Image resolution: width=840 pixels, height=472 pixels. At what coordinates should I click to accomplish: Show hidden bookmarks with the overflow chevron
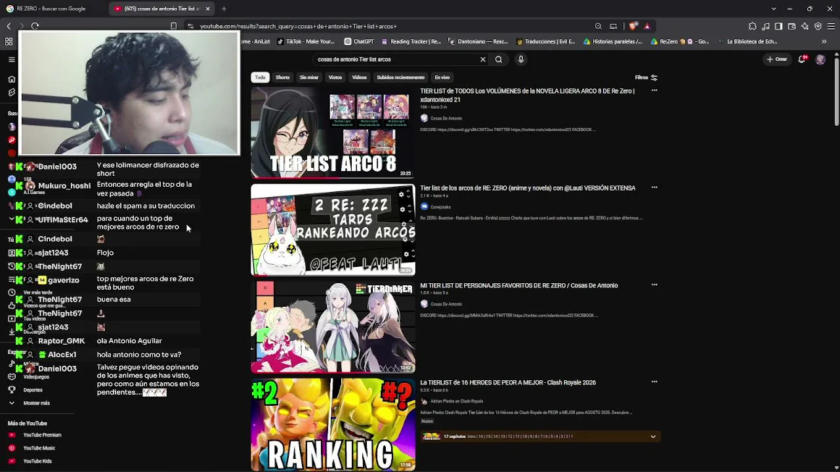coord(824,41)
